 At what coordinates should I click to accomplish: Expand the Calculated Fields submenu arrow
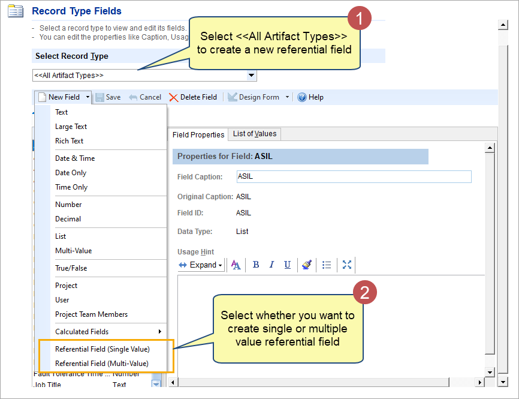coord(160,331)
